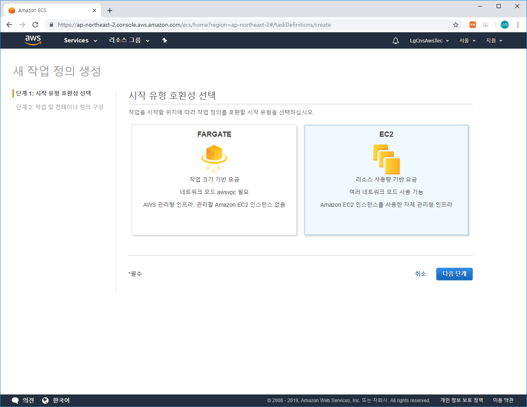Open 개인 정보 보호 정책 link
This screenshot has width=527, height=407.
[462, 400]
